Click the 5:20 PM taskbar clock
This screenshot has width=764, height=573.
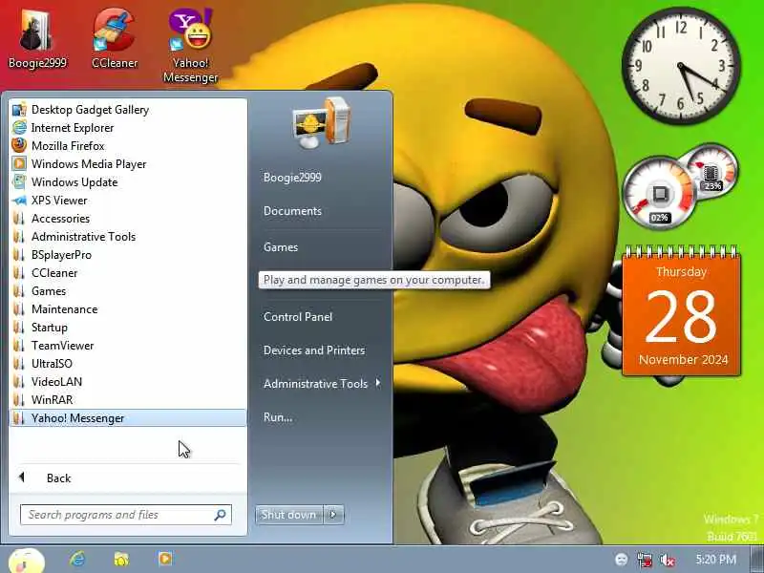pos(715,559)
